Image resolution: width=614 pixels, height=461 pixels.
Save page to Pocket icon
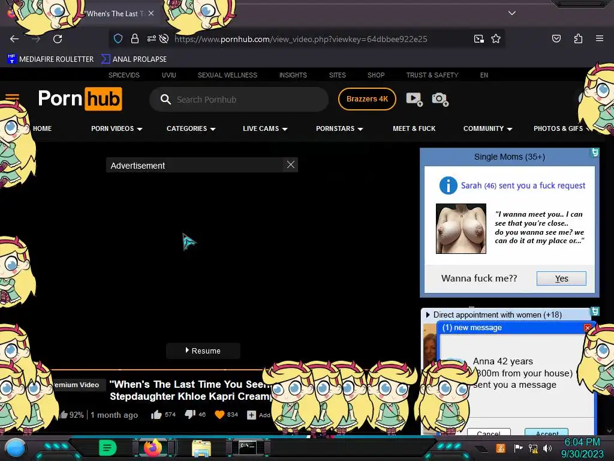(x=556, y=38)
